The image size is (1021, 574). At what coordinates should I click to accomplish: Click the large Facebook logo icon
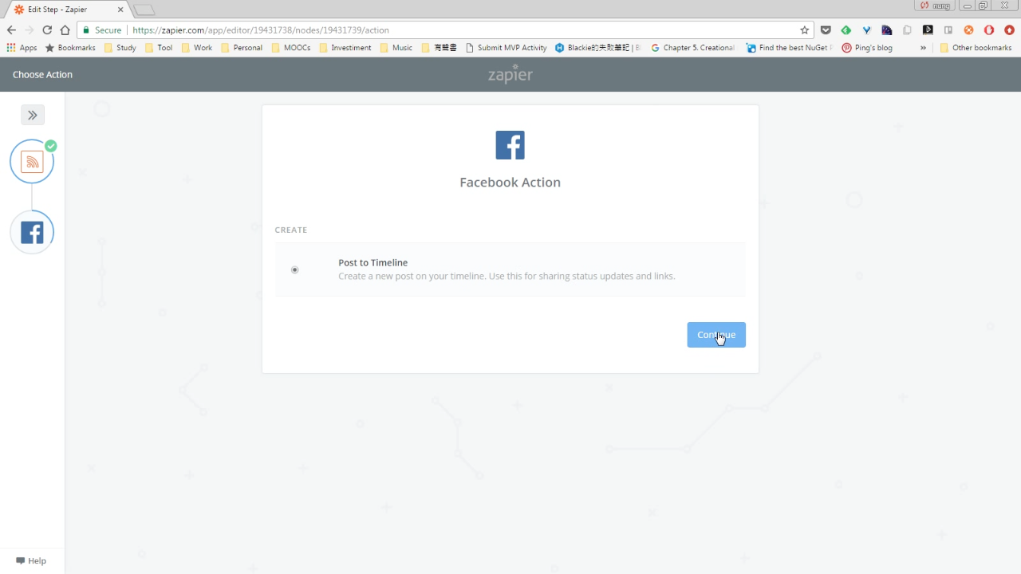[510, 145]
